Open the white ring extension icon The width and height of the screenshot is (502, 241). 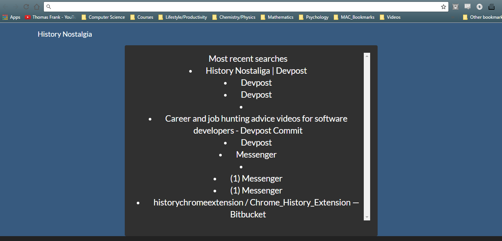[x=480, y=7]
